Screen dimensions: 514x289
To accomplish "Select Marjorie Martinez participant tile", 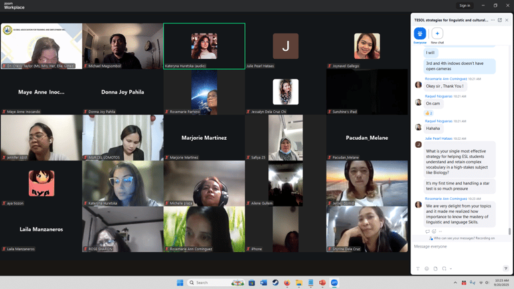I will coord(204,138).
